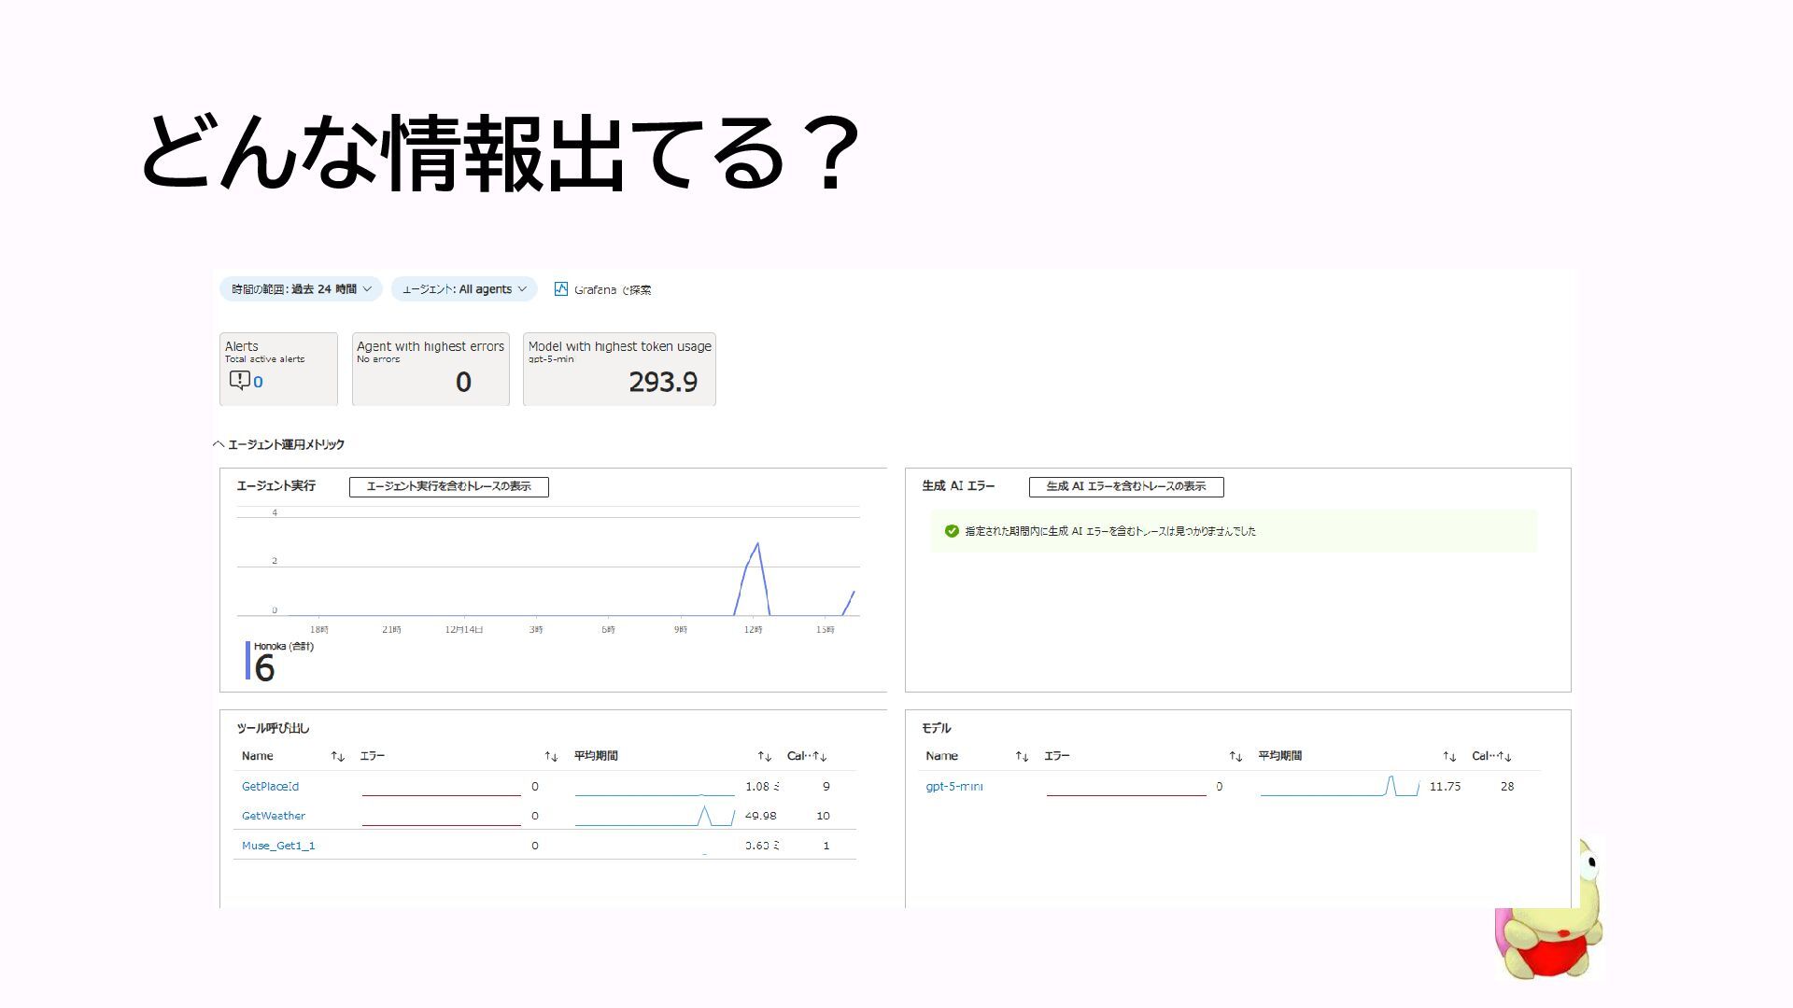
Task: Click 生成 AI エラーを含むトレースの表示 button
Action: (x=1125, y=486)
